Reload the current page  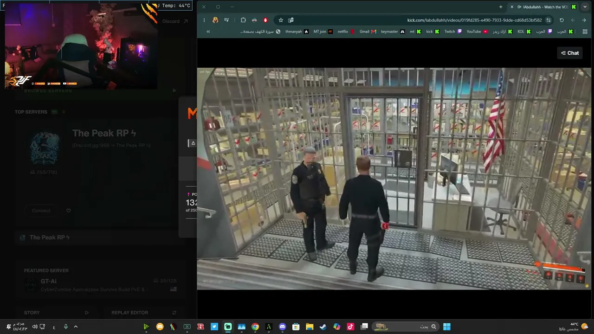tap(562, 20)
